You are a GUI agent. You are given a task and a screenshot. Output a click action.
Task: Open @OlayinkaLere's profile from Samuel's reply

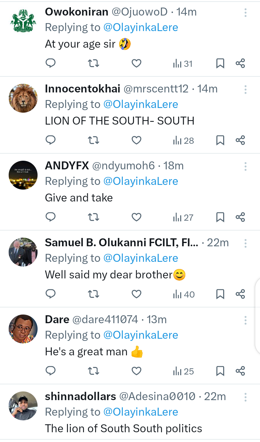coord(141,258)
